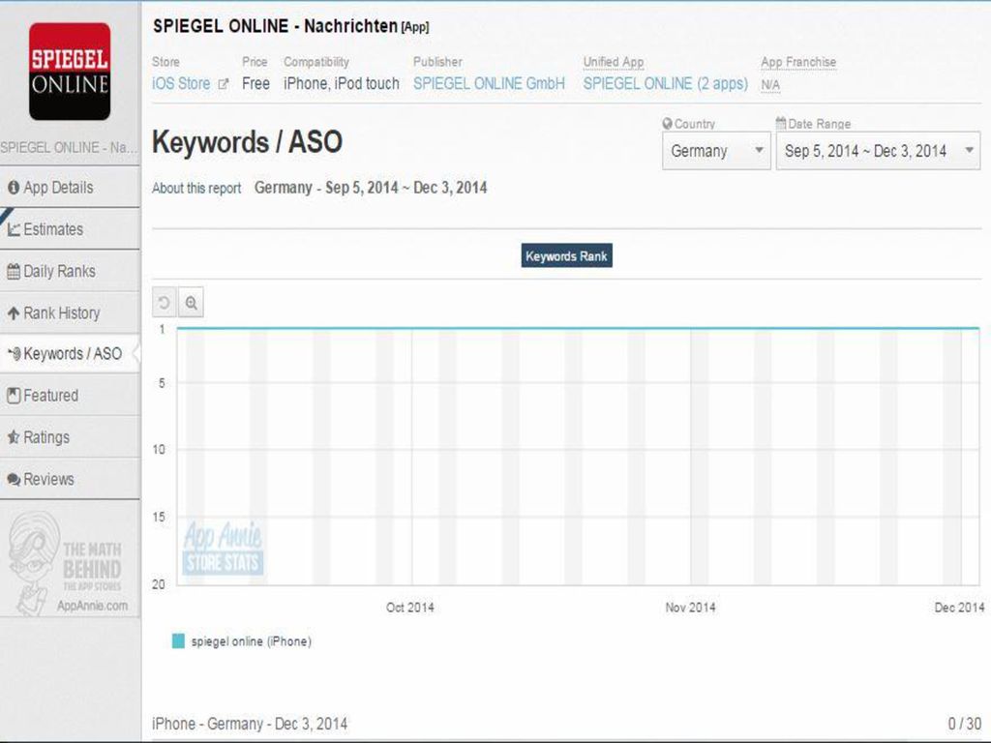The width and height of the screenshot is (991, 743).
Task: Open the Ratings page
Action: tap(70, 436)
